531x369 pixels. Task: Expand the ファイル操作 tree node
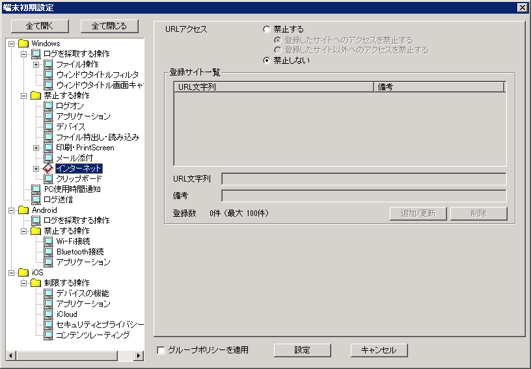36,64
